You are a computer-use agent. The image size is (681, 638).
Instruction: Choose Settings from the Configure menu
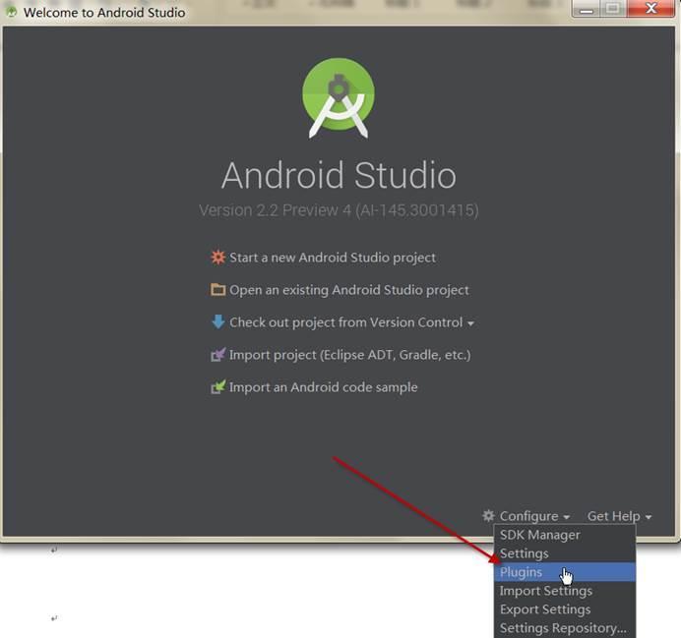tap(565, 553)
